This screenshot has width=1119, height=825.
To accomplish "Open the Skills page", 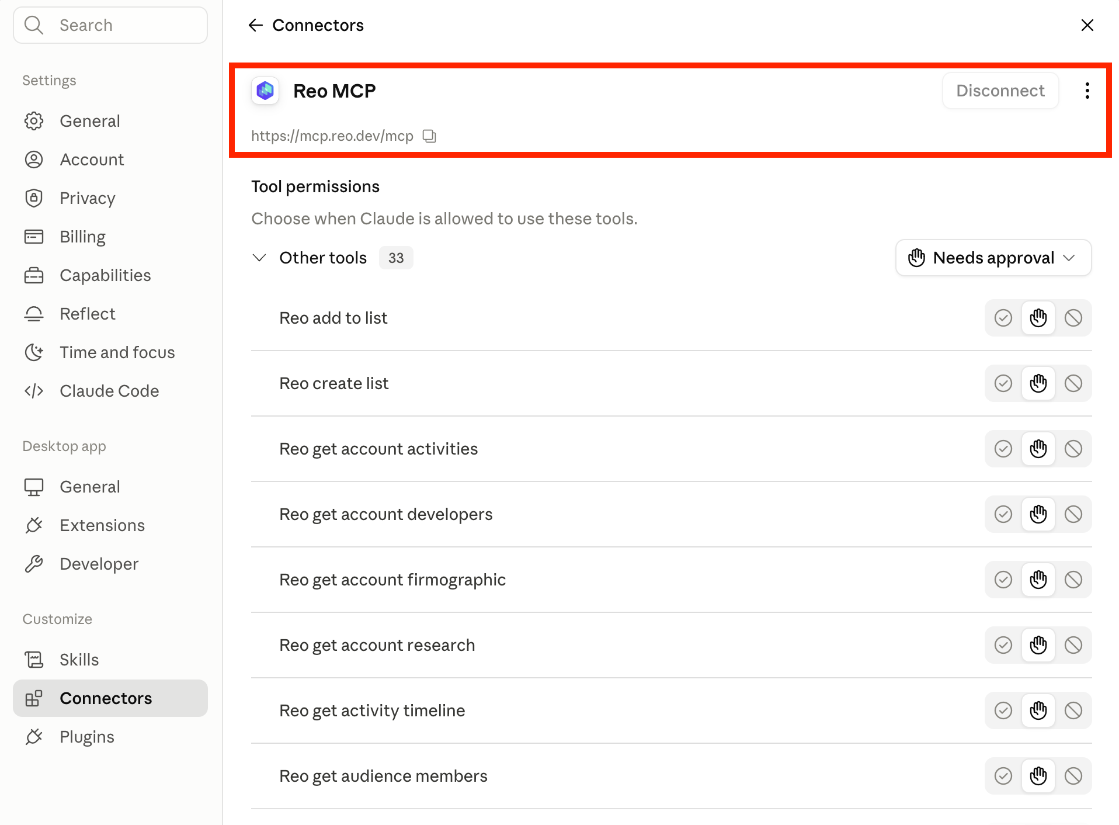I will [x=110, y=660].
